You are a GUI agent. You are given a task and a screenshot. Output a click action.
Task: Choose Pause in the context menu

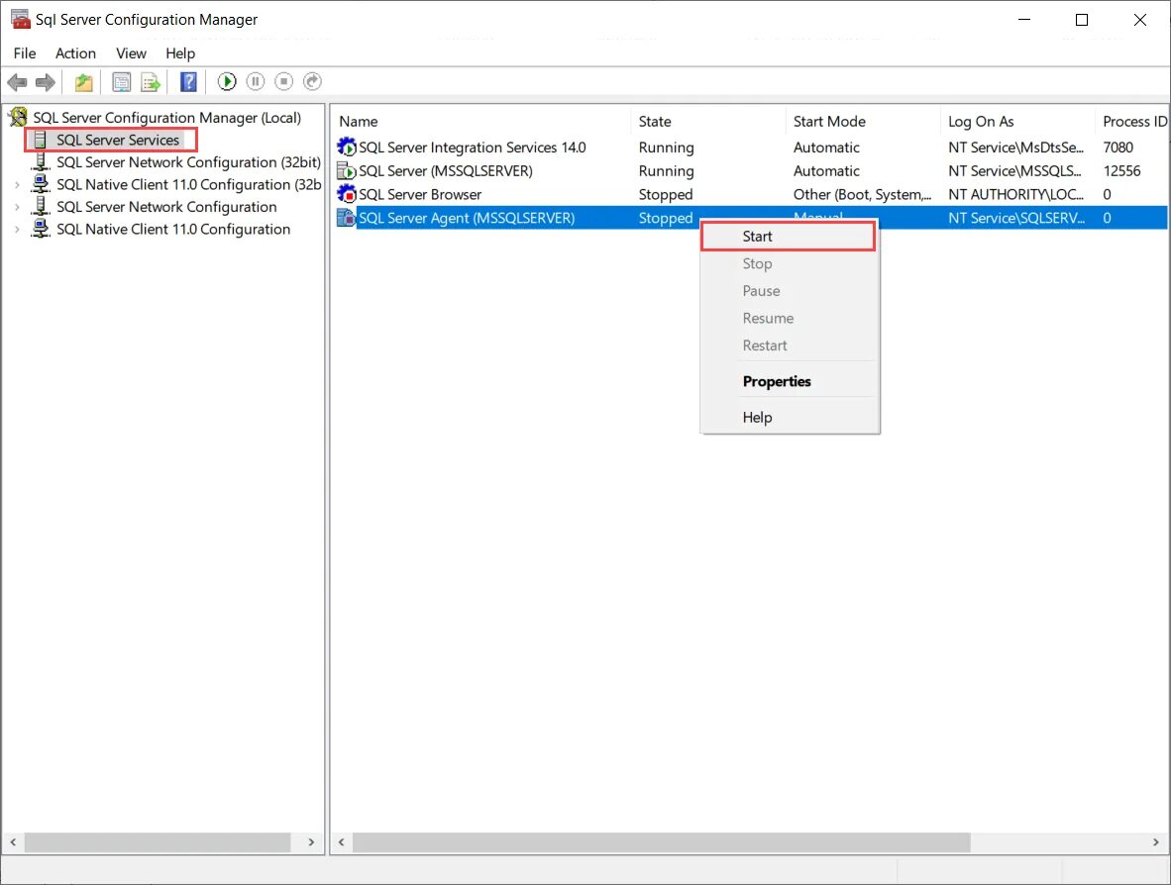pos(790,291)
